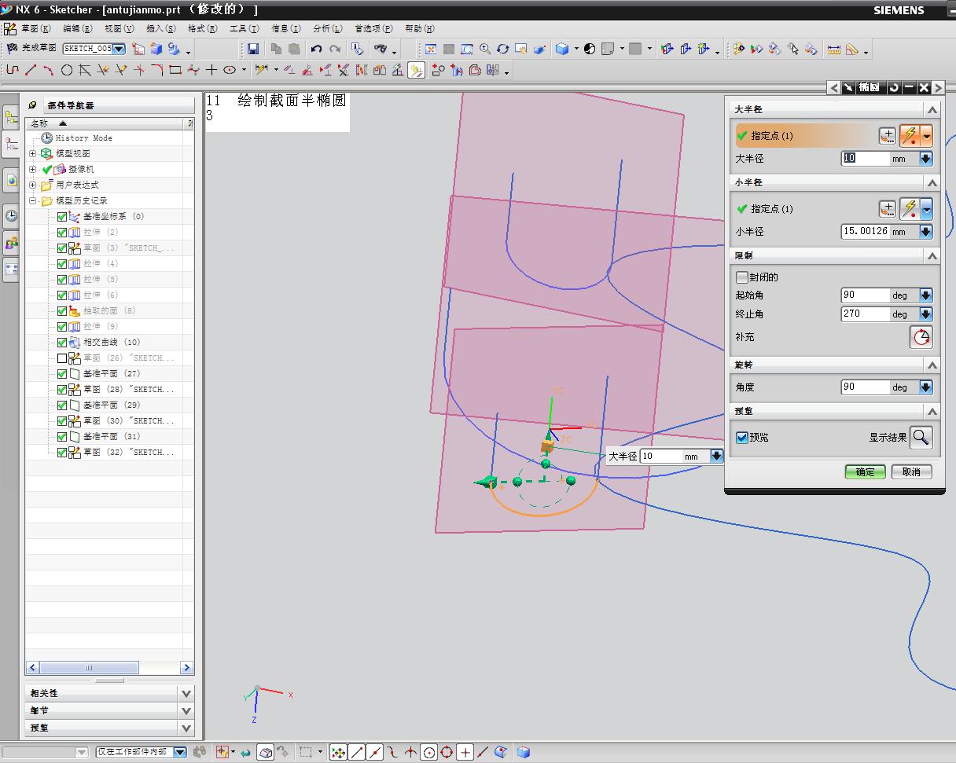This screenshot has width=956, height=763.
Task: Toggle checkbox for 相交曲线 (10)
Action: (62, 343)
